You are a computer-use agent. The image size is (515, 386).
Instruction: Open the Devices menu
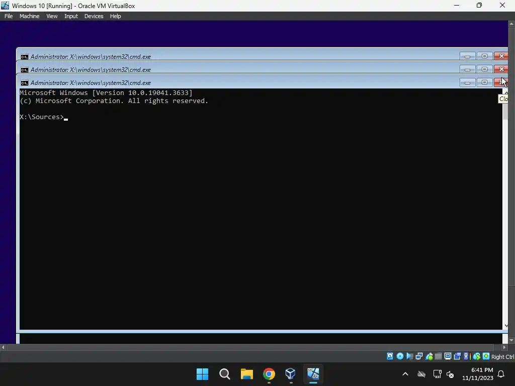94,16
